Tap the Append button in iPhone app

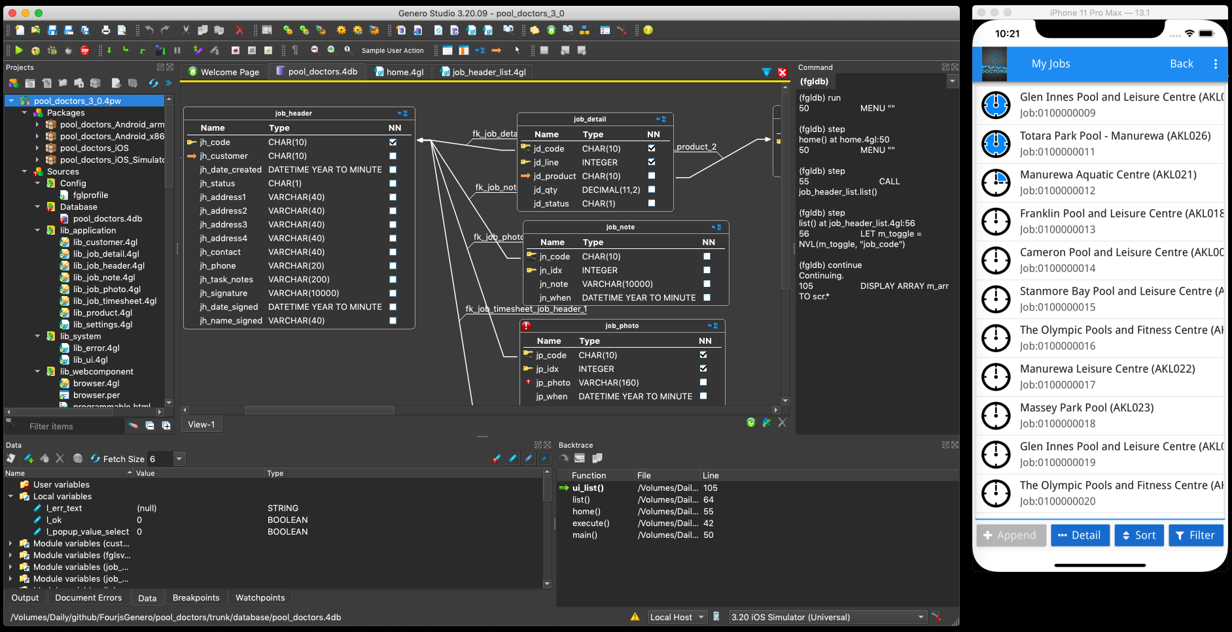pyautogui.click(x=1011, y=535)
